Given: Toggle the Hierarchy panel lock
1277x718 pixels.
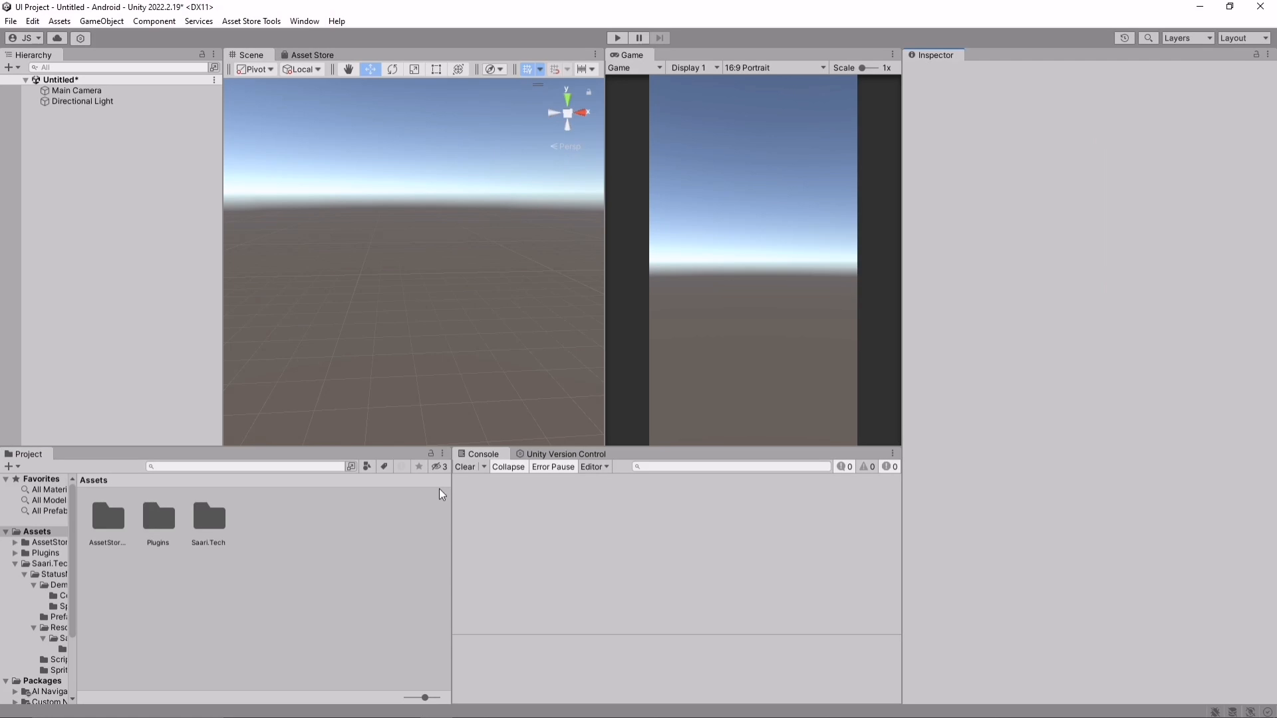Looking at the screenshot, I should click(x=202, y=55).
